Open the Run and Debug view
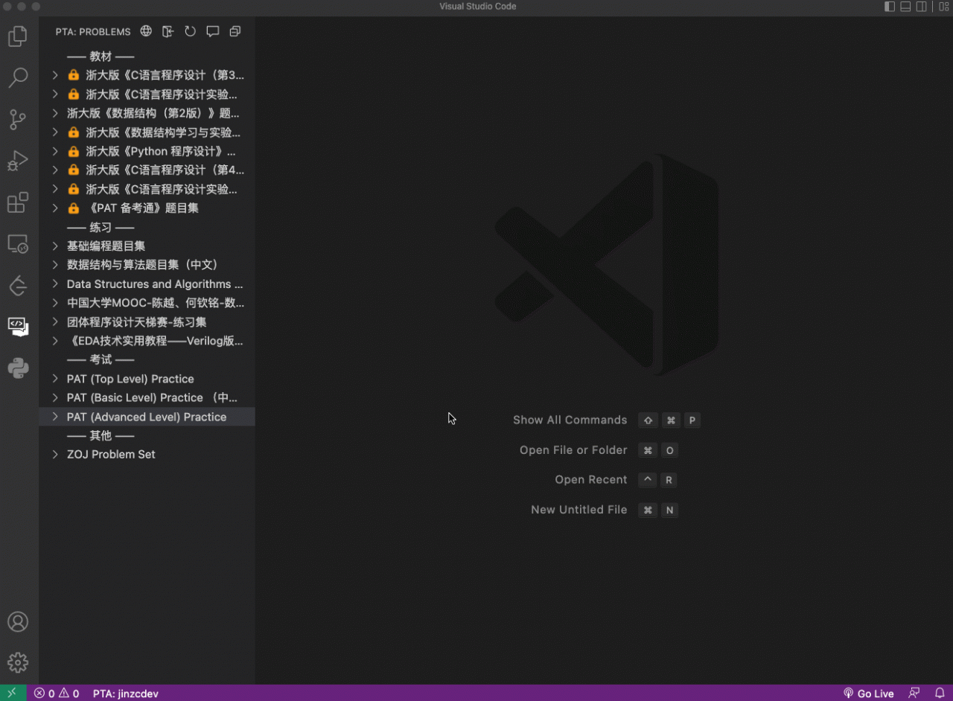Image resolution: width=953 pixels, height=701 pixels. [x=18, y=161]
